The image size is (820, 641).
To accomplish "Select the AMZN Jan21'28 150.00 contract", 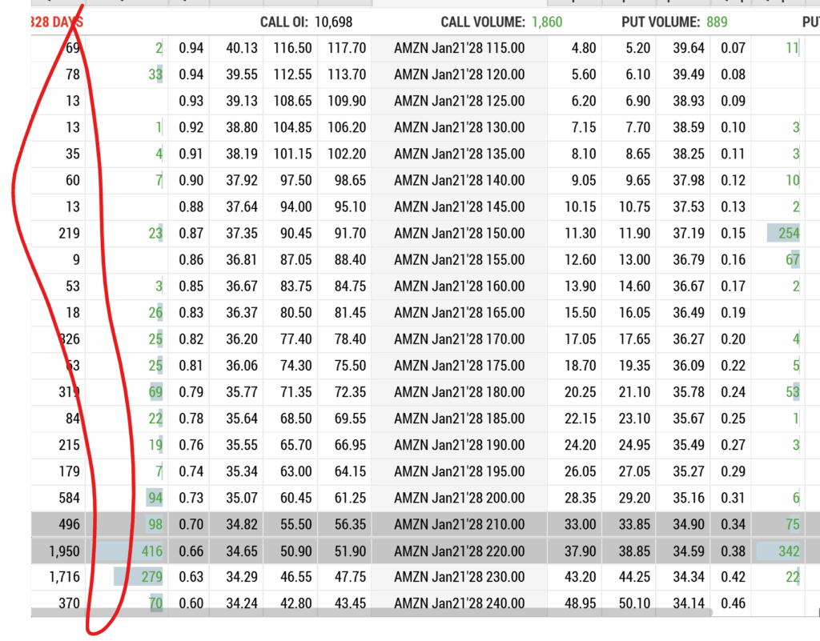I will (x=459, y=234).
